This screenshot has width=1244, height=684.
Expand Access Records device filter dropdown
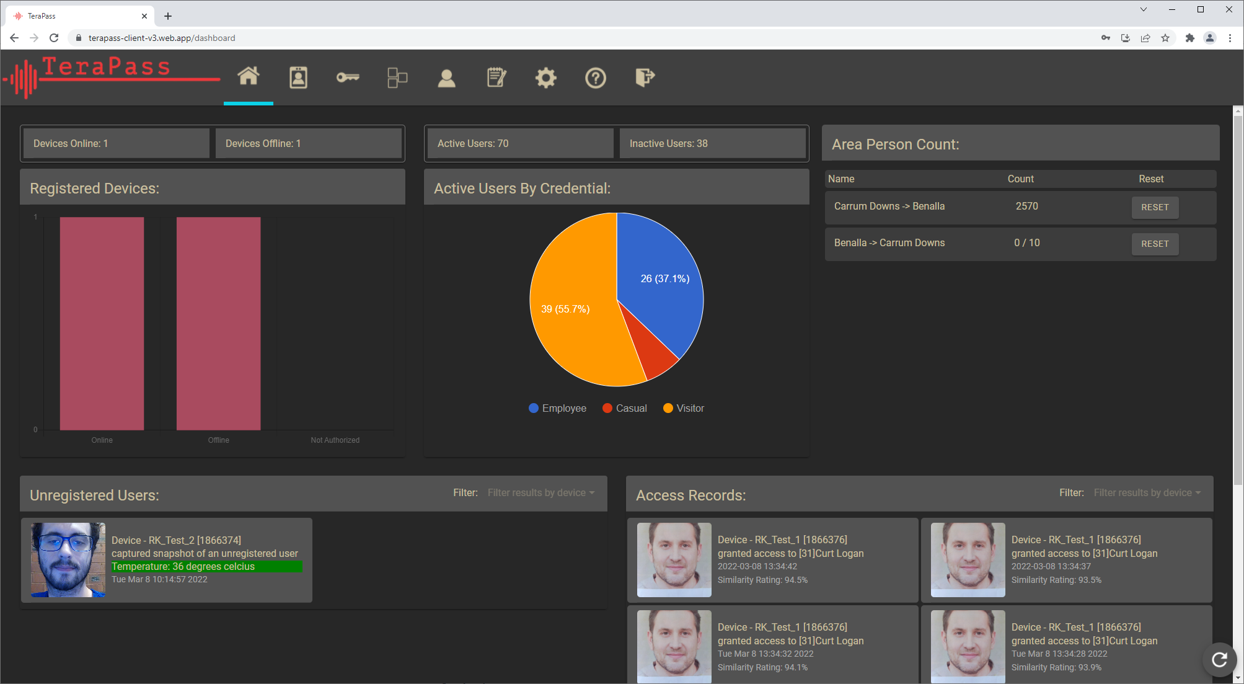click(1147, 492)
